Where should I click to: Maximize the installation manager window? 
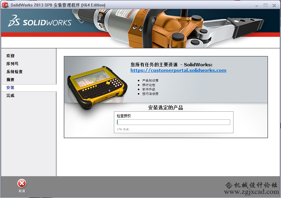point(265,5)
